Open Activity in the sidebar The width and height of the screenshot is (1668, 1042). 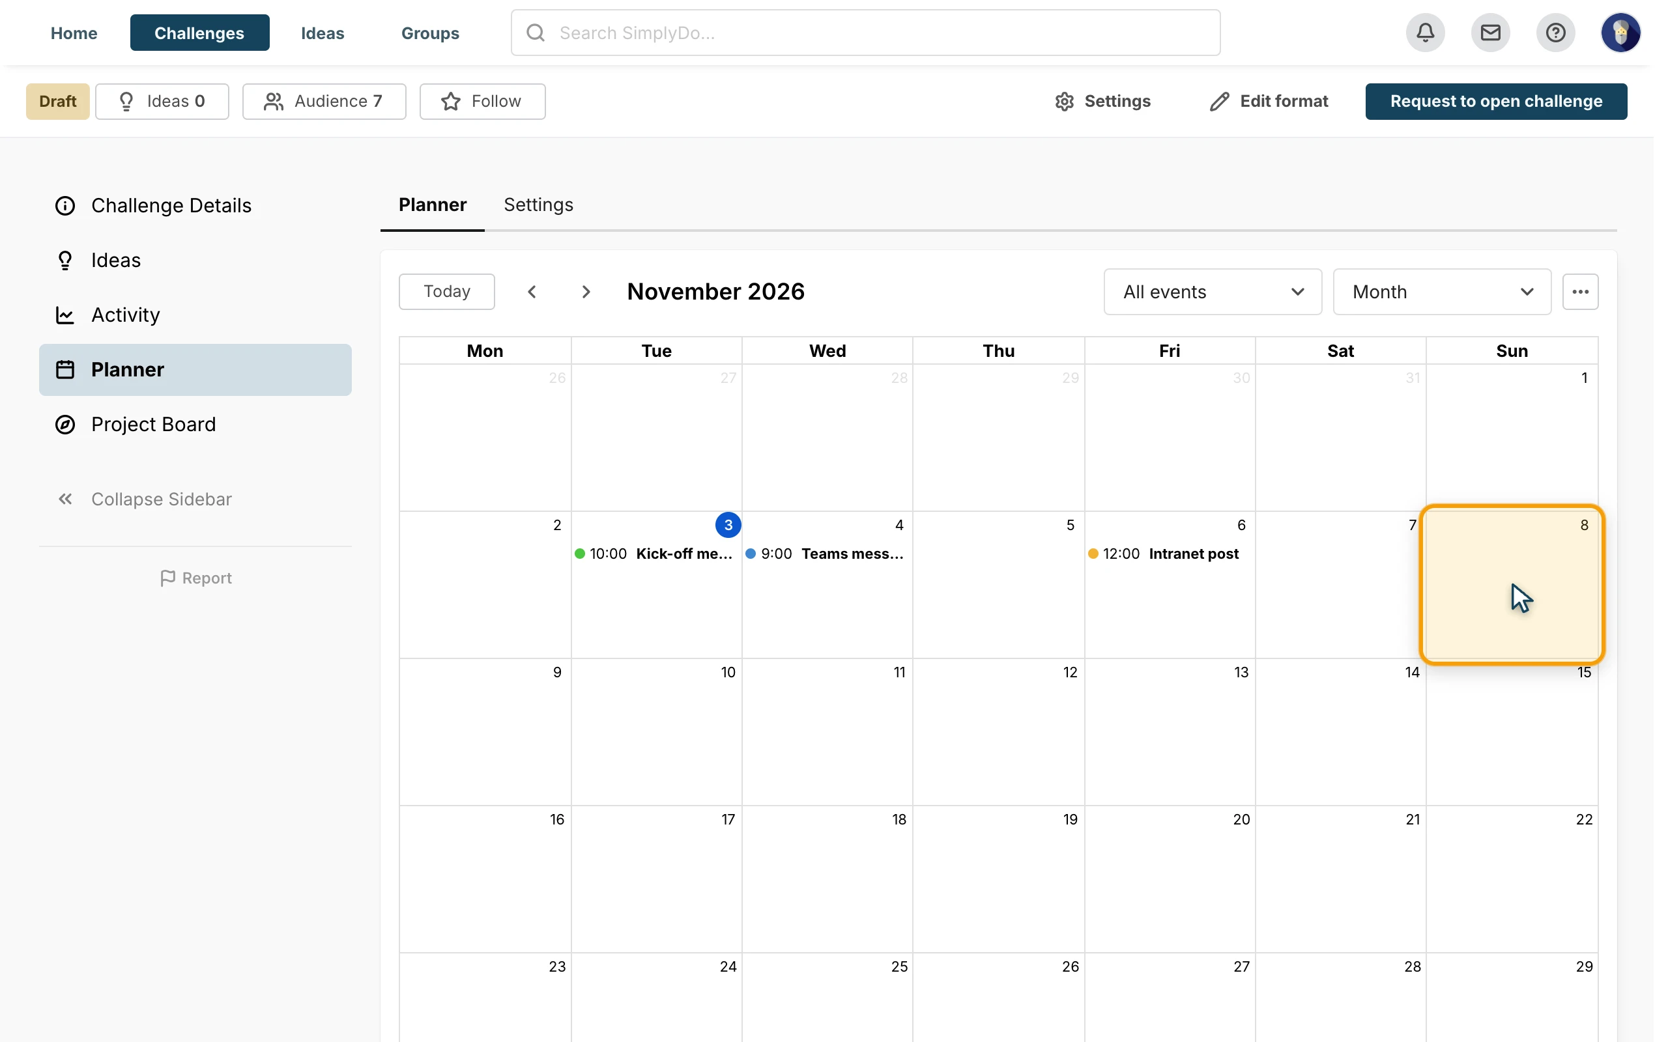[x=195, y=315]
